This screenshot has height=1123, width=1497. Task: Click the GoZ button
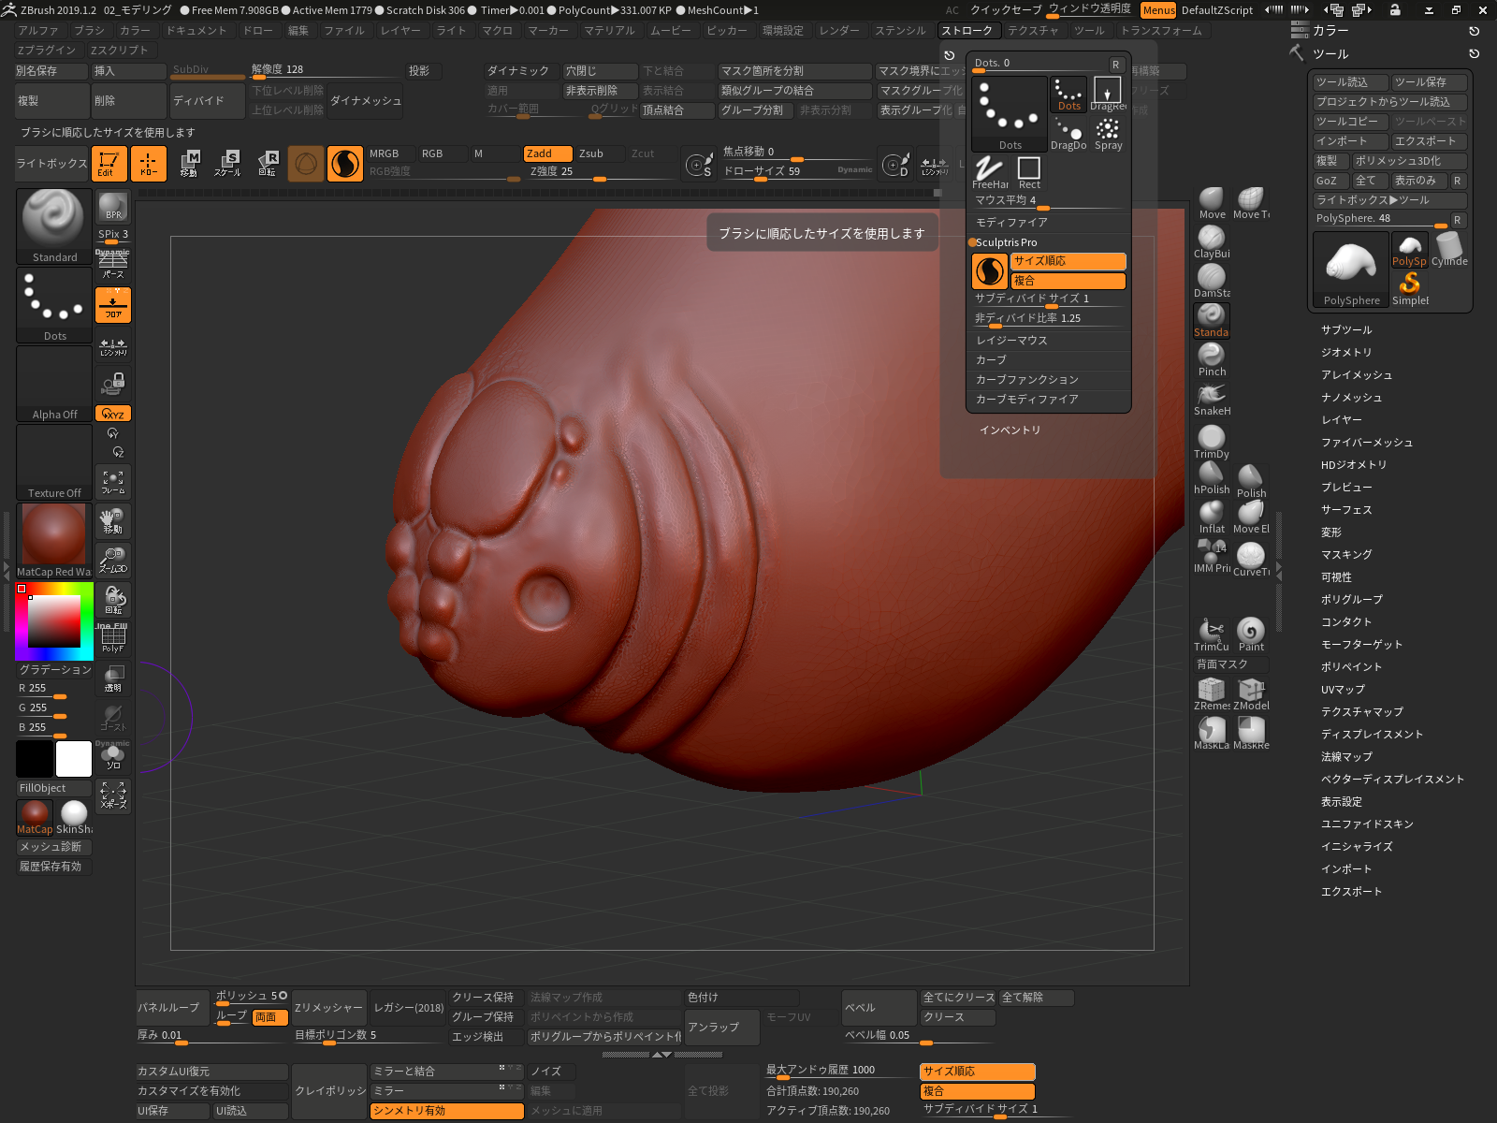coord(1330,181)
